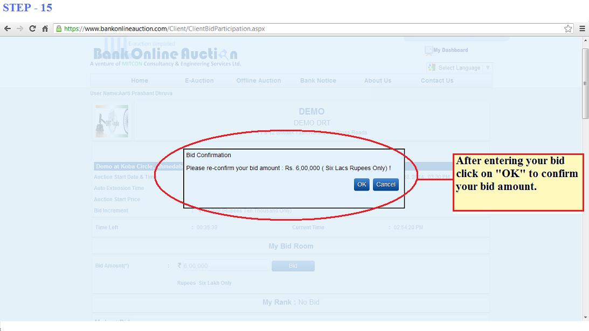Image resolution: width=589 pixels, height=331 pixels.
Task: Confirm the bid by clicking OK
Action: [362, 184]
